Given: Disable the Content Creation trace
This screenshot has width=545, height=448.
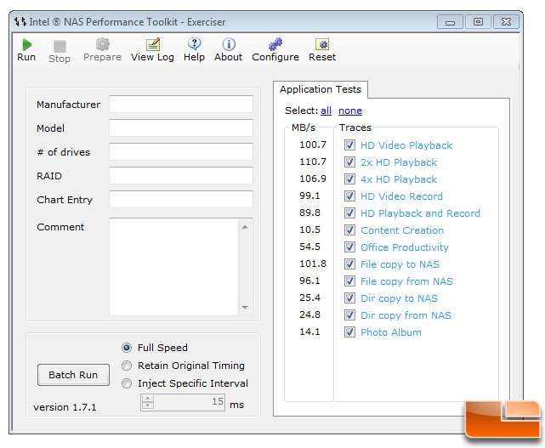Looking at the screenshot, I should tap(349, 230).
